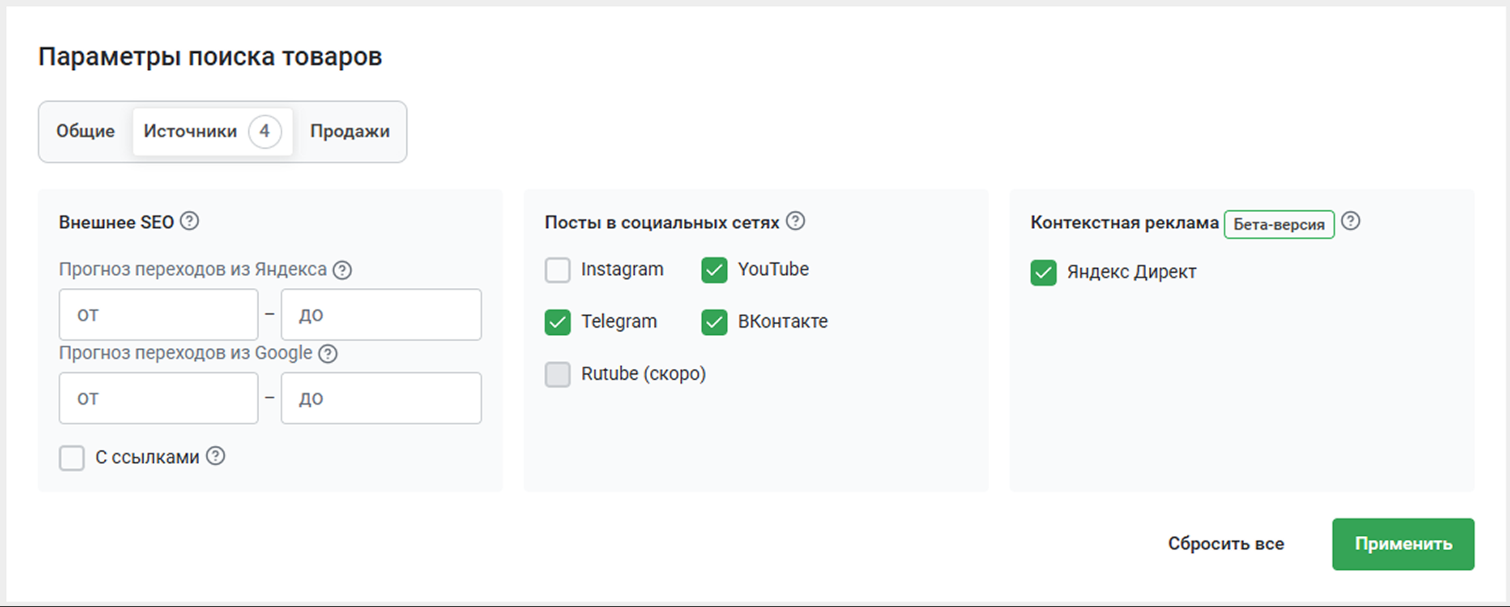Click Сбросить все to reset filters
This screenshot has width=1510, height=607.
click(1226, 544)
